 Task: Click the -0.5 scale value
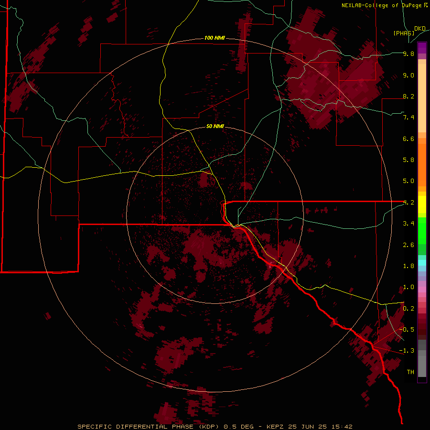pos(407,329)
